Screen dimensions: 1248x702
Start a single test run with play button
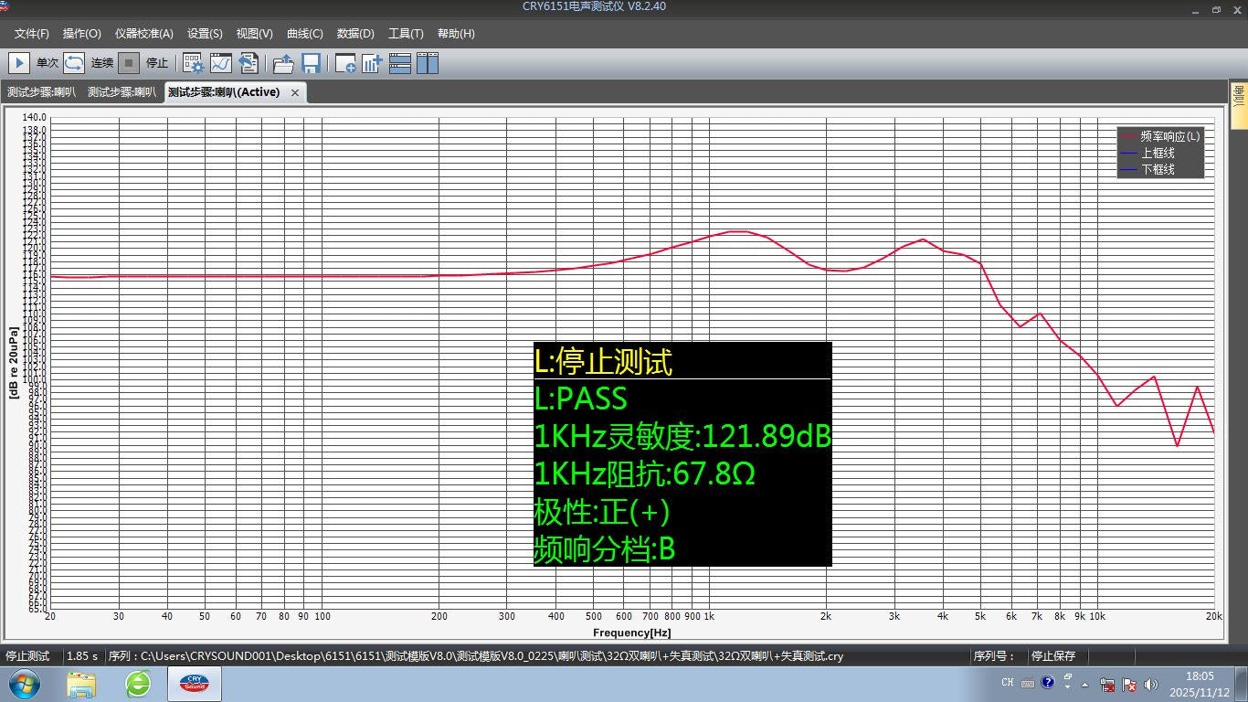(18, 63)
